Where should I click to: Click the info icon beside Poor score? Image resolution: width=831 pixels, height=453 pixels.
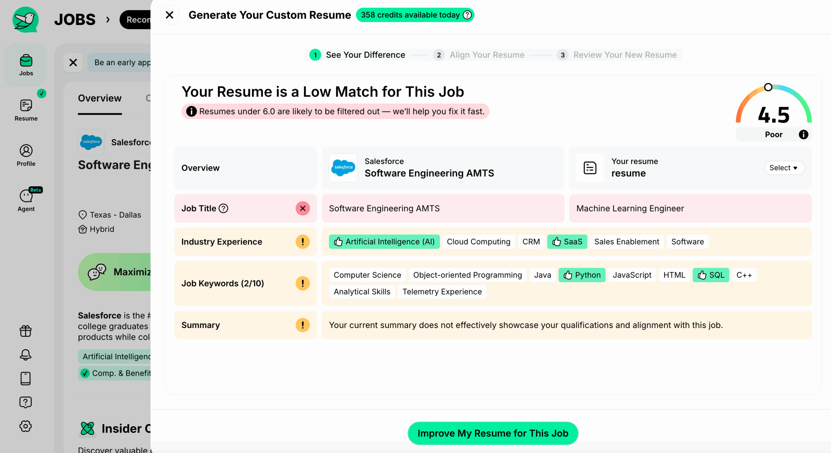[803, 134]
